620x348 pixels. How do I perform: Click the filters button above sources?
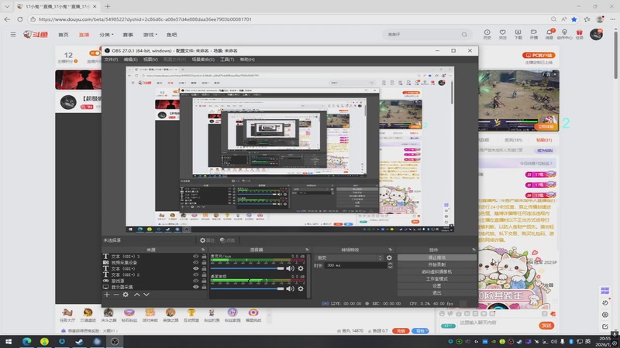click(x=227, y=240)
